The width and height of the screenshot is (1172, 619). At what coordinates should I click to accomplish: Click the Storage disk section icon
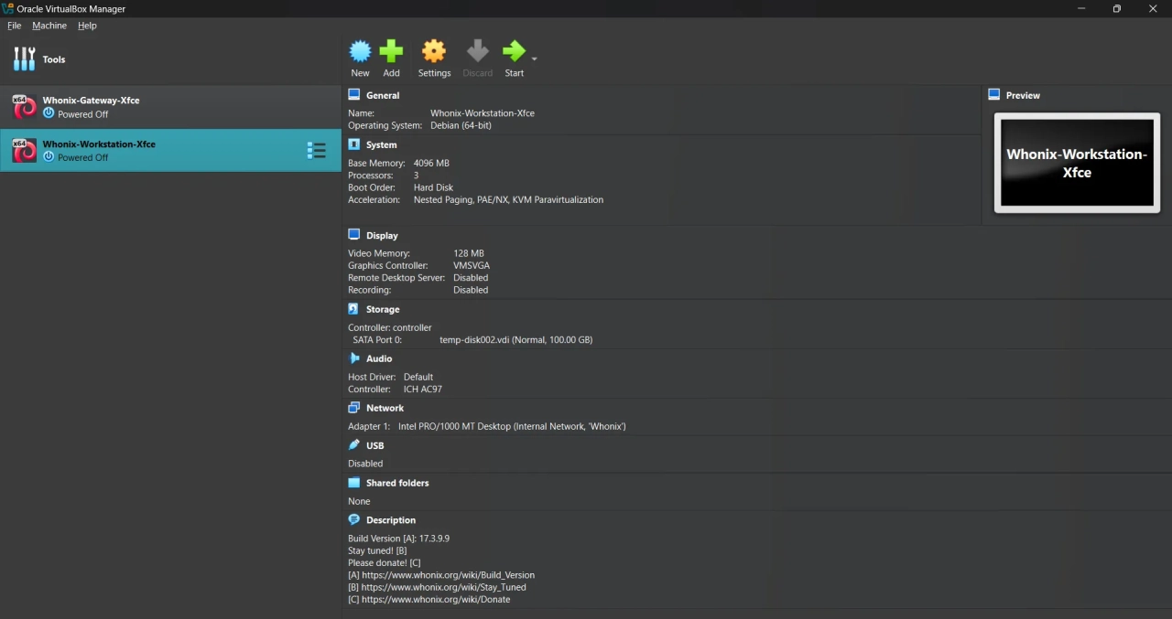point(353,309)
